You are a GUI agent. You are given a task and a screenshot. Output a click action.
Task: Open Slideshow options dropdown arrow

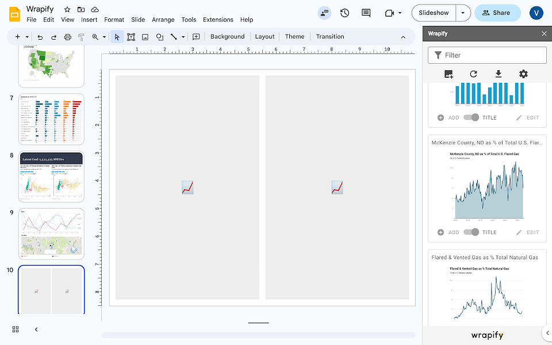(463, 13)
